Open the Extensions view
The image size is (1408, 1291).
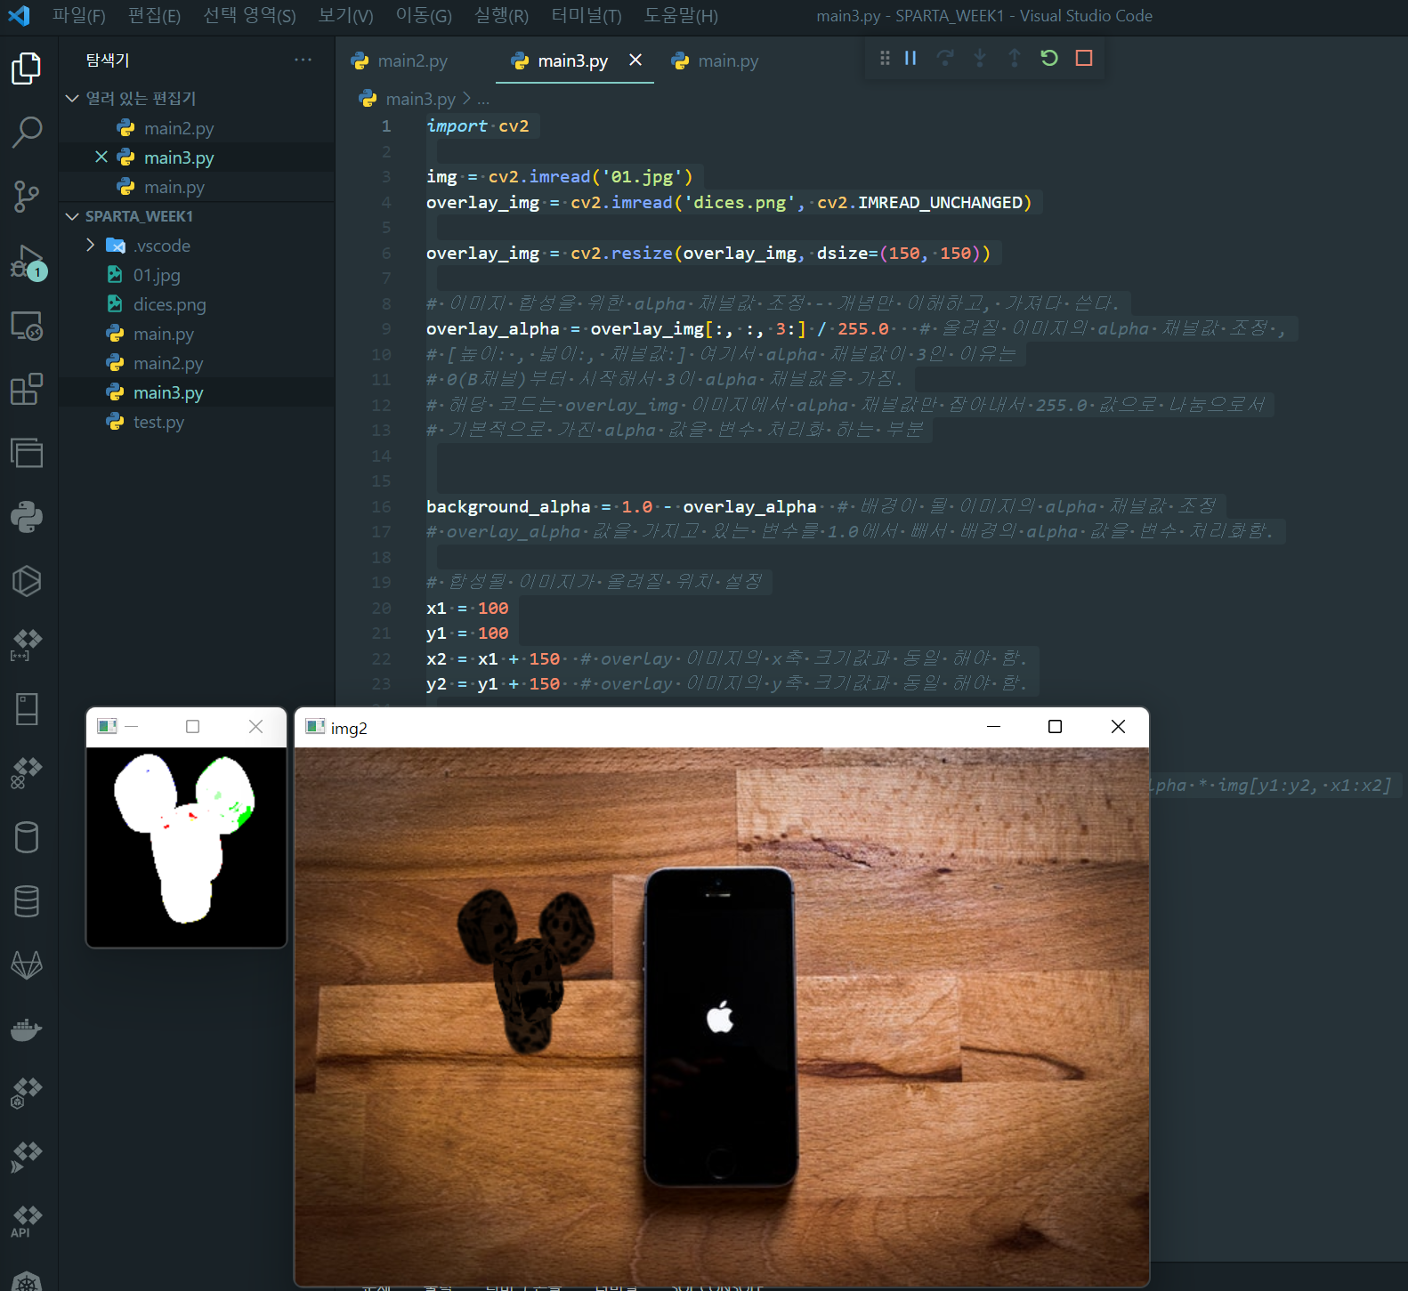(x=27, y=389)
